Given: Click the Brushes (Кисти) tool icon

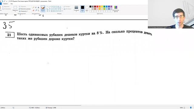Looking at the screenshot, I should (43, 7).
